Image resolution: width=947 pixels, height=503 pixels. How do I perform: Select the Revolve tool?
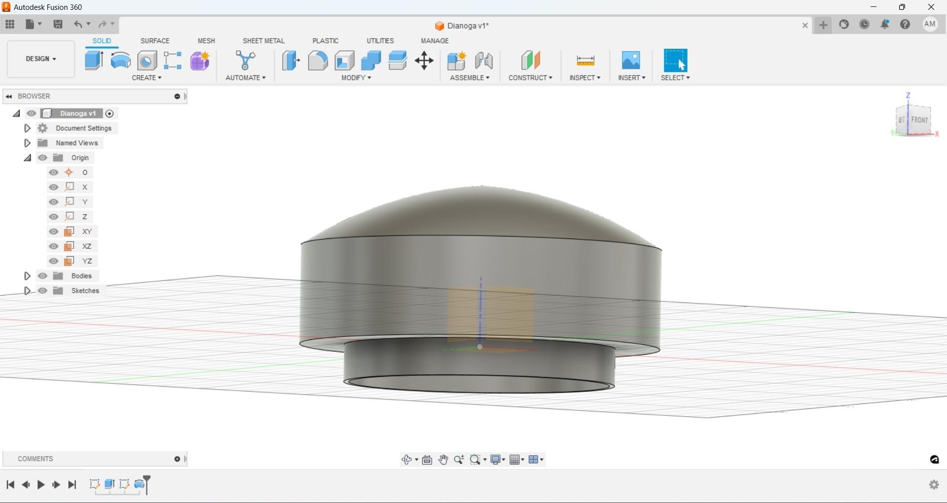click(120, 61)
